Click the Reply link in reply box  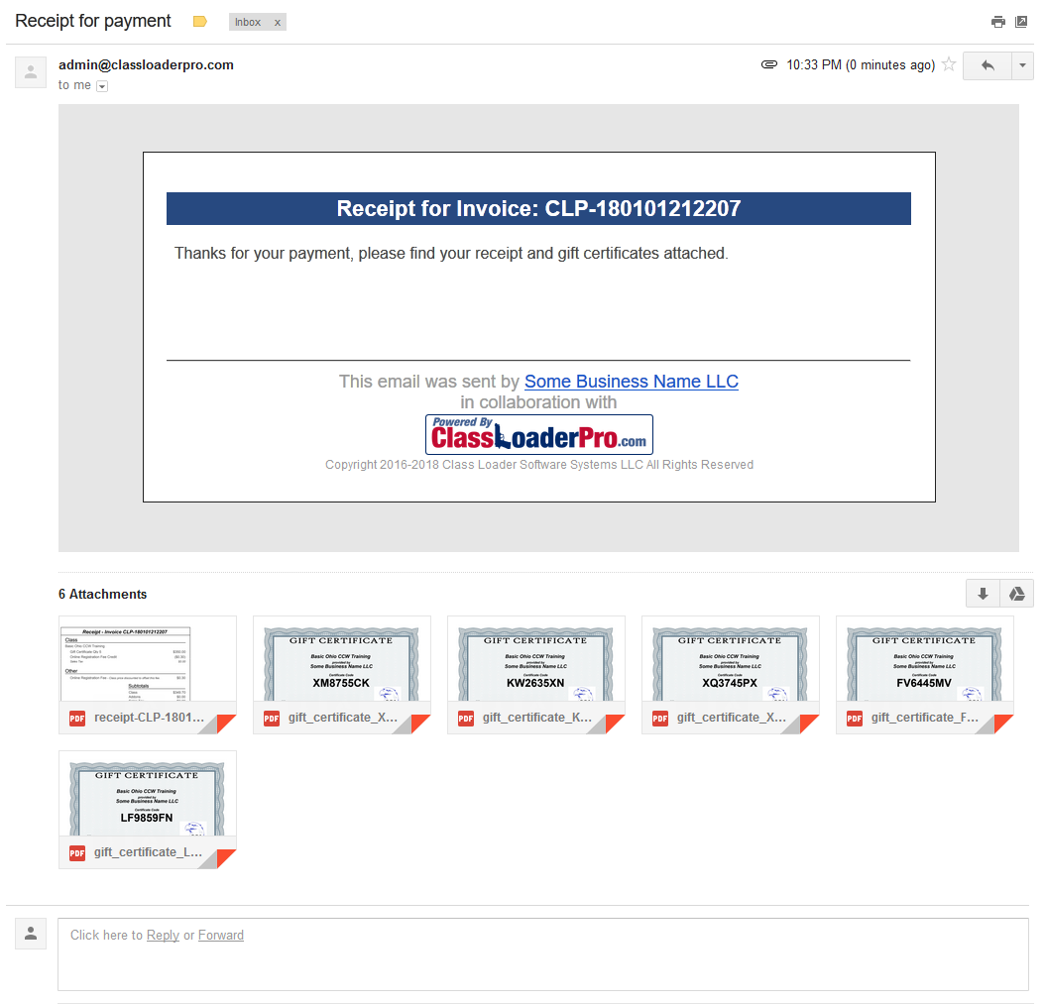(163, 935)
